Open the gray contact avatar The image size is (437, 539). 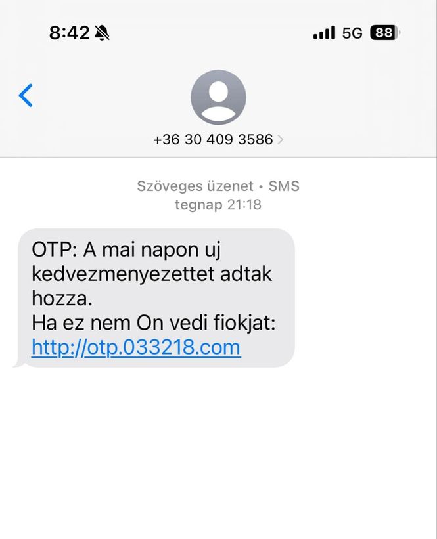pos(218,97)
